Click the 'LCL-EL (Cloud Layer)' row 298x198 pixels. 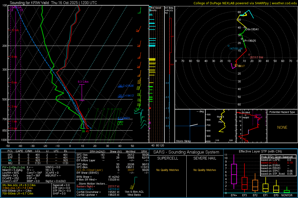(x=113, y=170)
